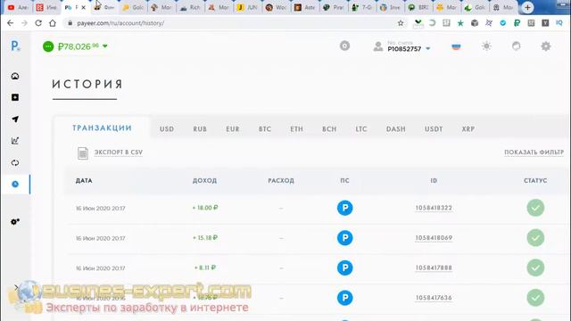Screen dimensions: 571x321
Task: Open transaction ID 1058418069
Action: [x=434, y=238]
